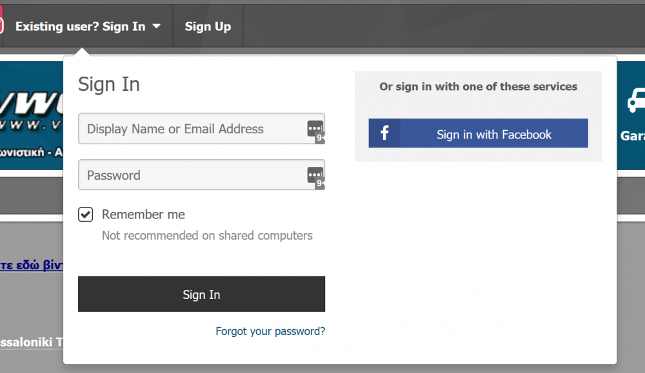Click 'Not recommended on shared computers' hint text

[x=207, y=235]
